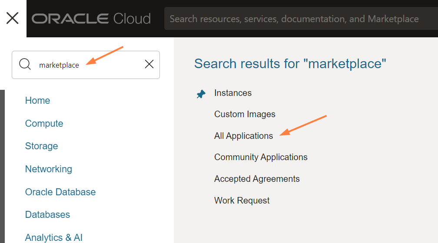The height and width of the screenshot is (243, 438).
Task: Open the Databases menu entry
Action: [x=47, y=215]
